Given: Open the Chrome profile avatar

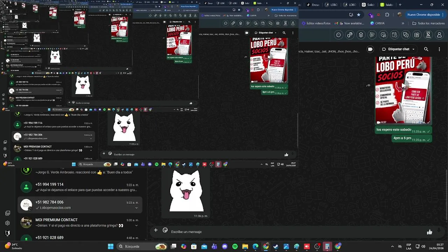Looking at the screenshot, I should point(399,15).
